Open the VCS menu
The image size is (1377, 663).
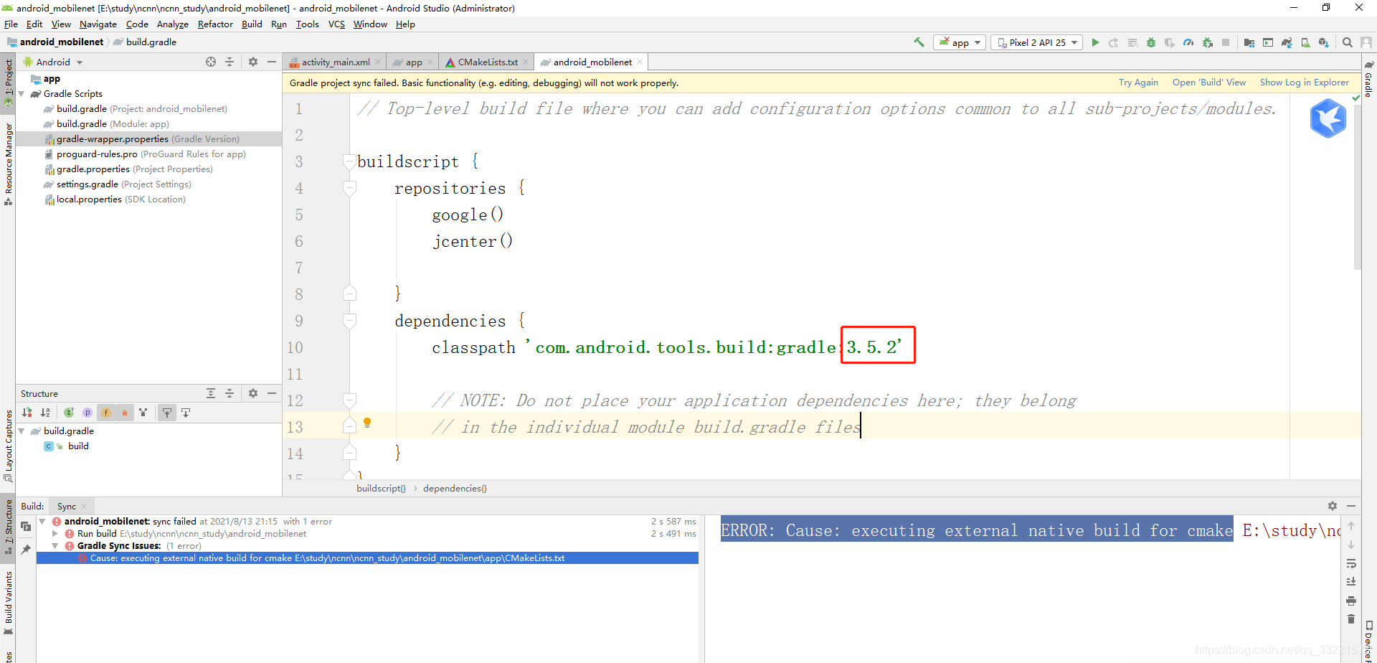(336, 24)
